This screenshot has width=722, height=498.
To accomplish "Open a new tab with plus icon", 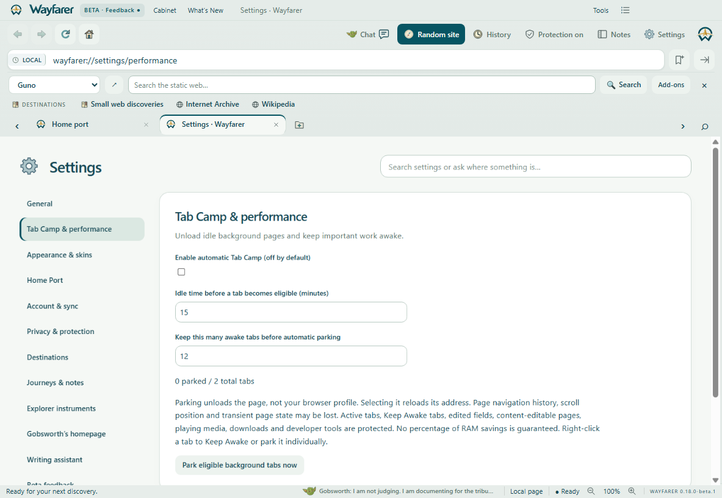I will pos(299,125).
